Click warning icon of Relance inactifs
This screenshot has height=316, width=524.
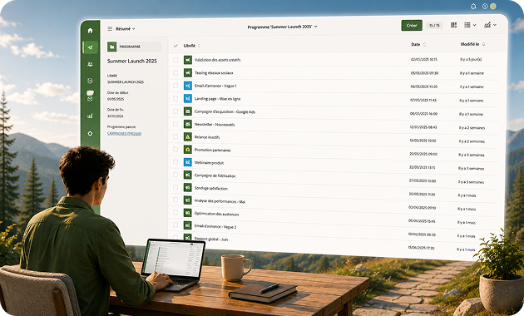[x=188, y=136]
